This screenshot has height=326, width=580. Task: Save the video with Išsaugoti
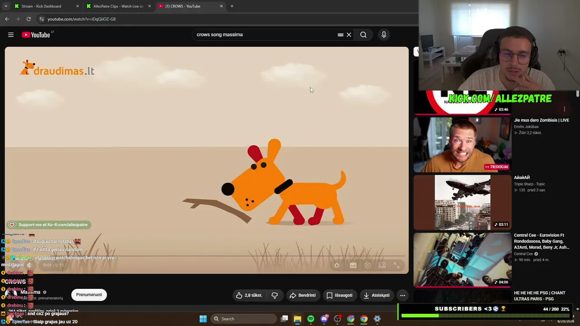point(339,295)
